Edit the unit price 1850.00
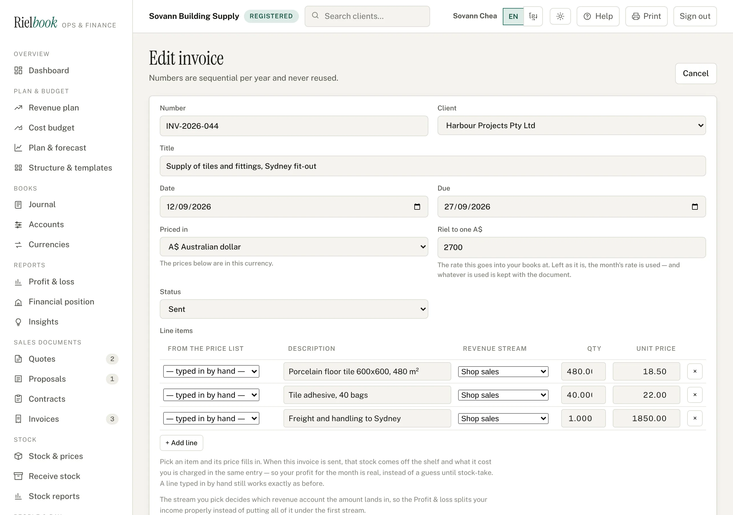This screenshot has width=733, height=515. click(x=646, y=418)
